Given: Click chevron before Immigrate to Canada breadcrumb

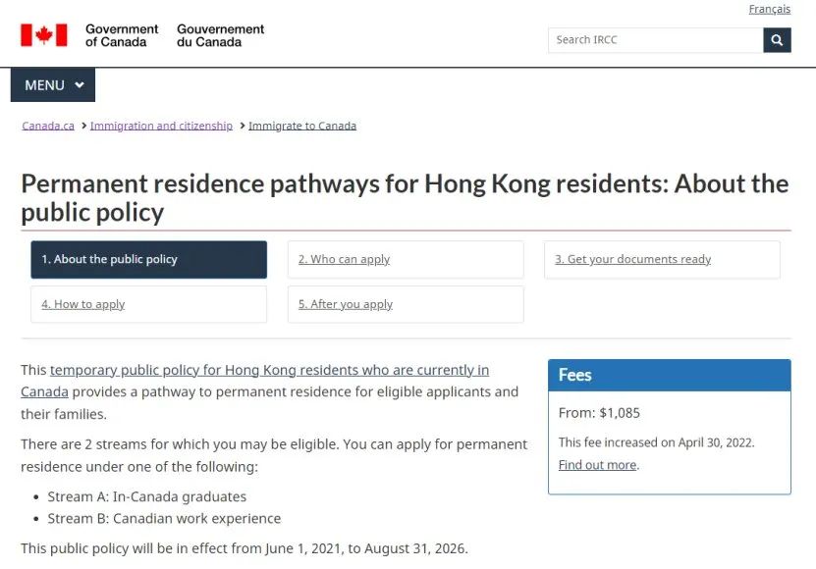Looking at the screenshot, I should tap(242, 126).
